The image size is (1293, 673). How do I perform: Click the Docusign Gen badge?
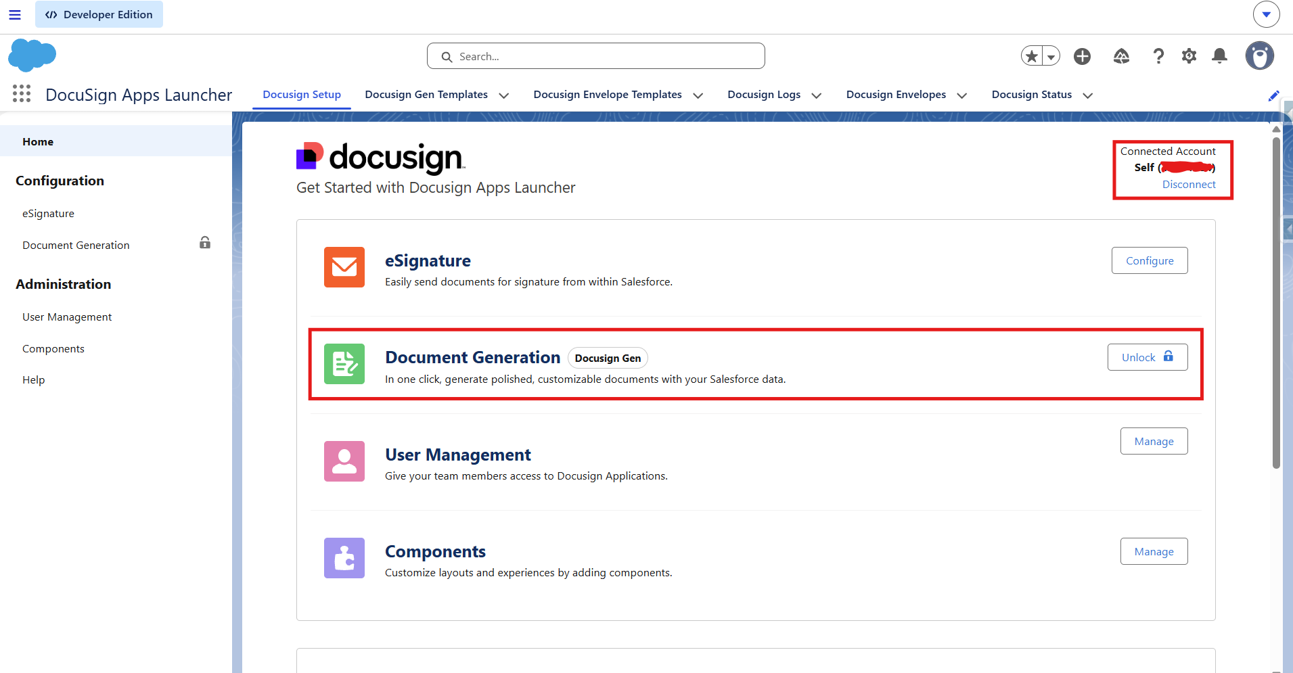(x=608, y=358)
